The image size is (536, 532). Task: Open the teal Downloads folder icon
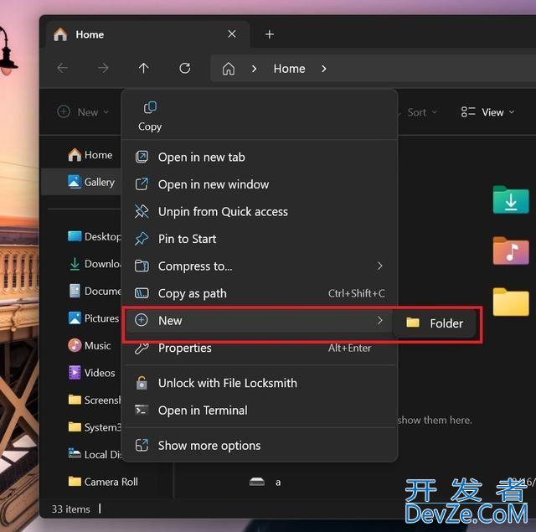[510, 200]
